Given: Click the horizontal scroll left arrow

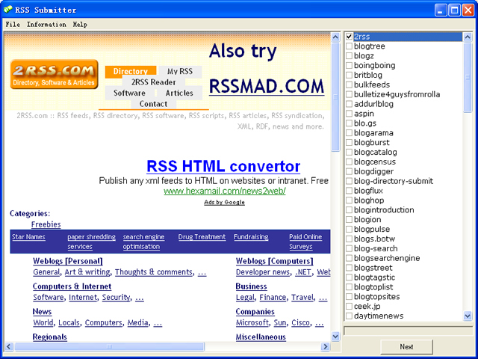Looking at the screenshot, I should [x=9, y=346].
